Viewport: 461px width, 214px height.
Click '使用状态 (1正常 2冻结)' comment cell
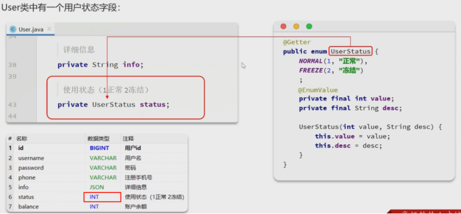(x=155, y=197)
